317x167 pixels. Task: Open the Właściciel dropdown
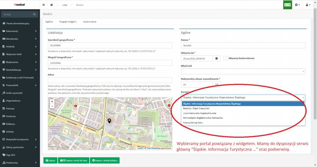pyautogui.click(x=243, y=71)
